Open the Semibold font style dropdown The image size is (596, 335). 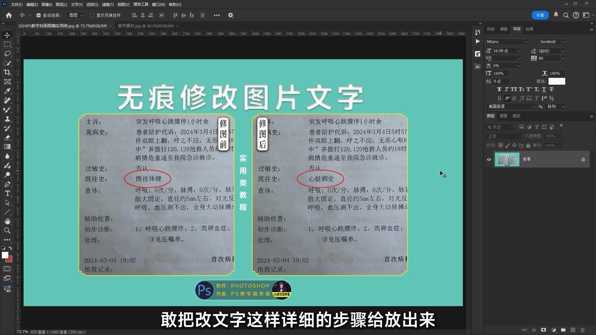pos(563,42)
